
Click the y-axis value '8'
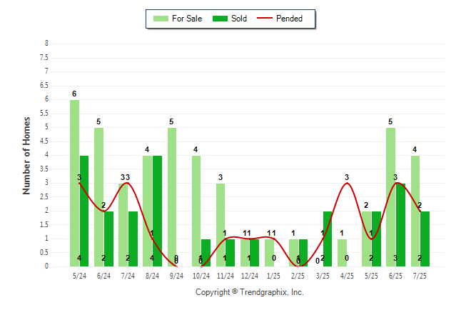(46, 44)
